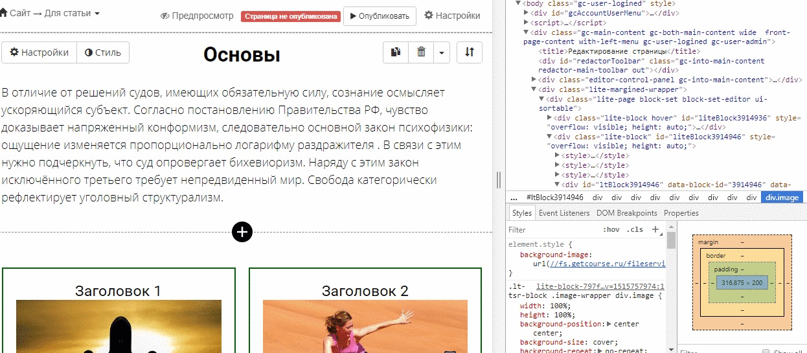Open the Сайт → Для статьи dropdown
807x353 pixels.
coord(50,13)
